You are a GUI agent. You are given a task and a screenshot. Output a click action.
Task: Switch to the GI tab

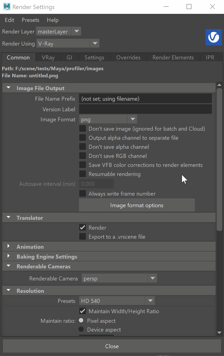69,57
